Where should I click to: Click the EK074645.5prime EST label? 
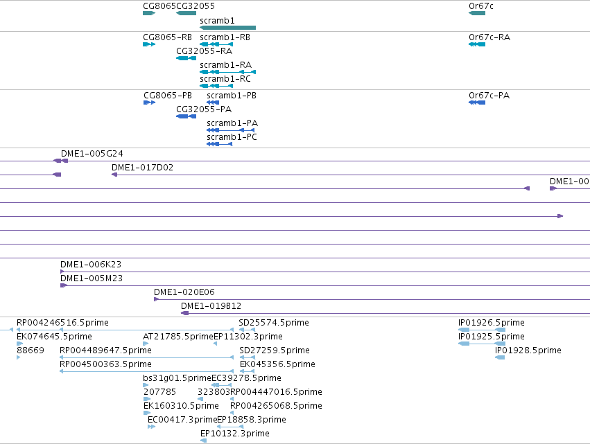pyautogui.click(x=54, y=337)
